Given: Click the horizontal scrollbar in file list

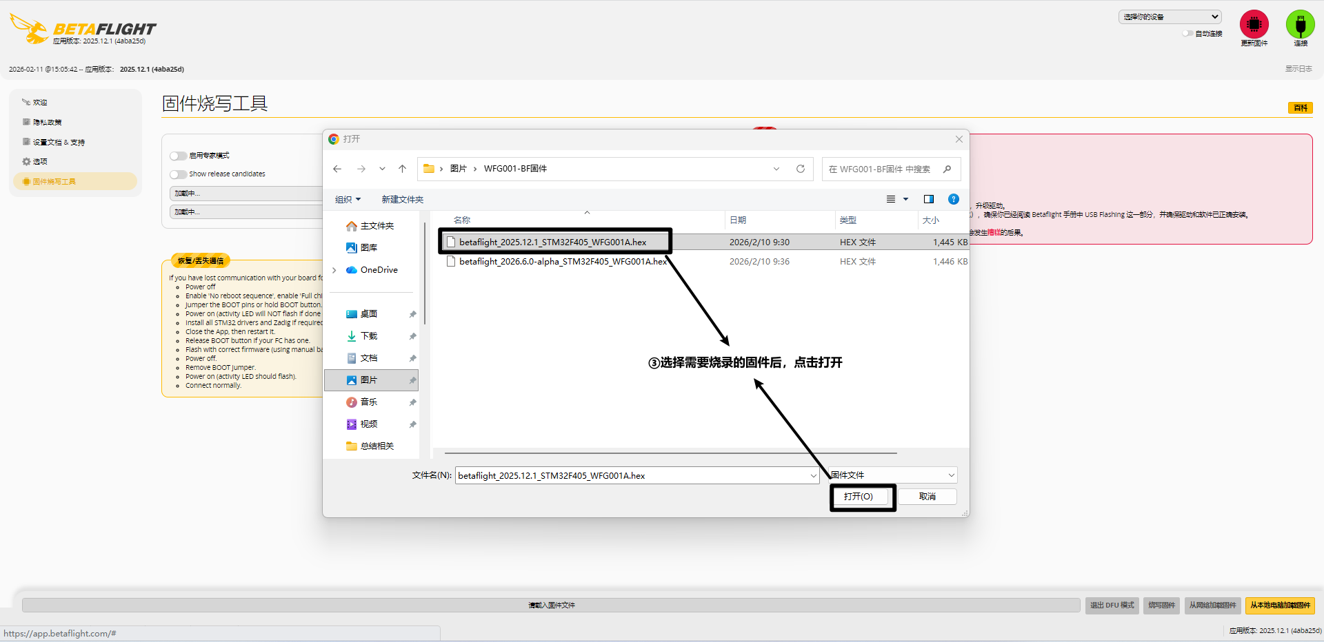Looking at the screenshot, I should pyautogui.click(x=670, y=453).
